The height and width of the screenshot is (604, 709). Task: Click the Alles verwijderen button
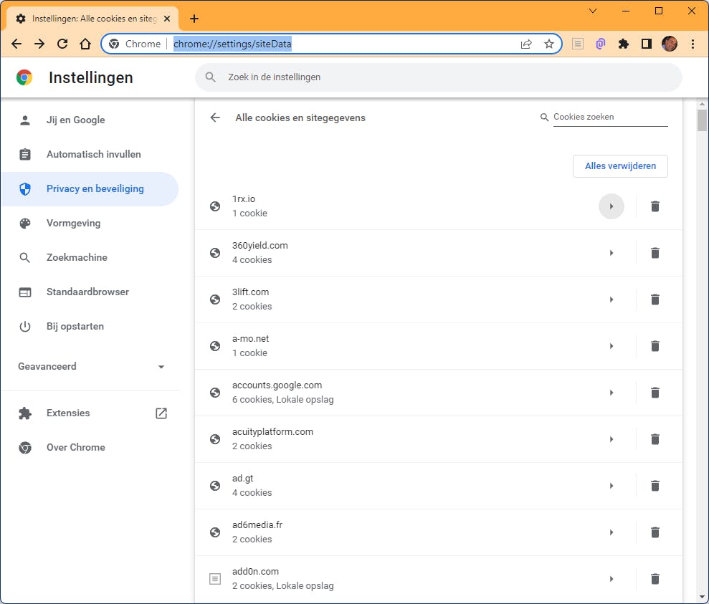pyautogui.click(x=620, y=166)
